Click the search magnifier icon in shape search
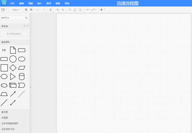This screenshot has width=192, height=133. click(26, 18)
